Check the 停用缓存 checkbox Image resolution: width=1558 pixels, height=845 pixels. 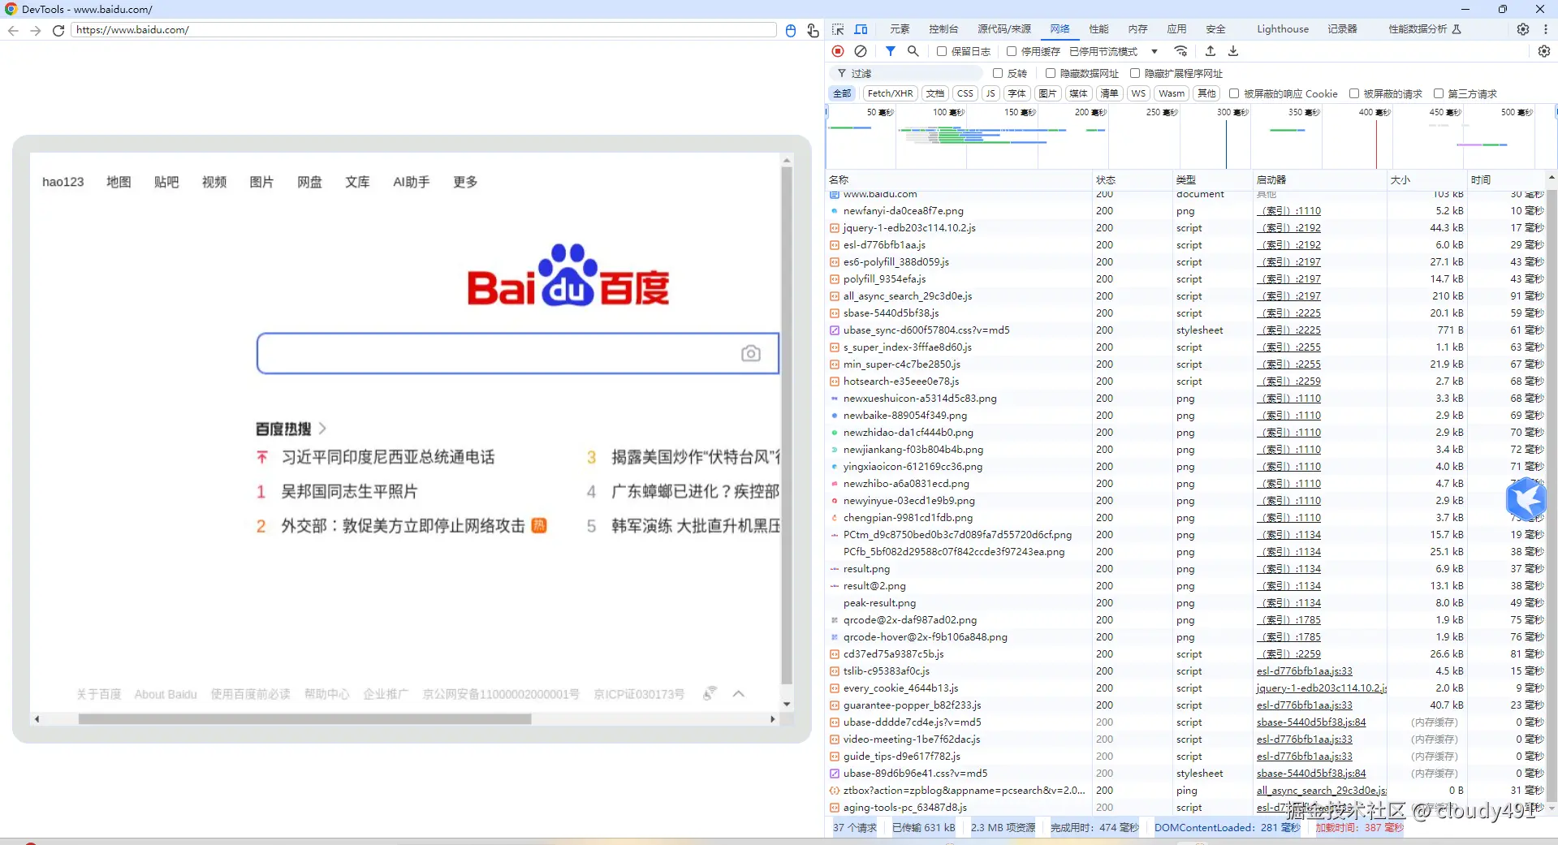coord(1011,51)
